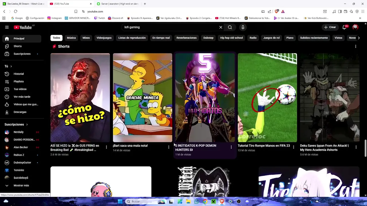Go to Principal in the sidebar
Viewport: 367px width, 206px height.
(22, 39)
